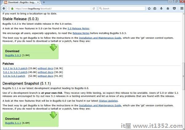Open without docs link for 5.0.1 patch
The width and height of the screenshot is (185, 130).
tap(46, 72)
